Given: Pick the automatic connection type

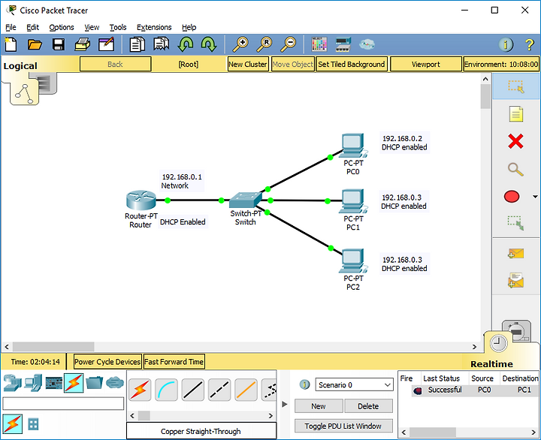Looking at the screenshot, I should pos(140,390).
